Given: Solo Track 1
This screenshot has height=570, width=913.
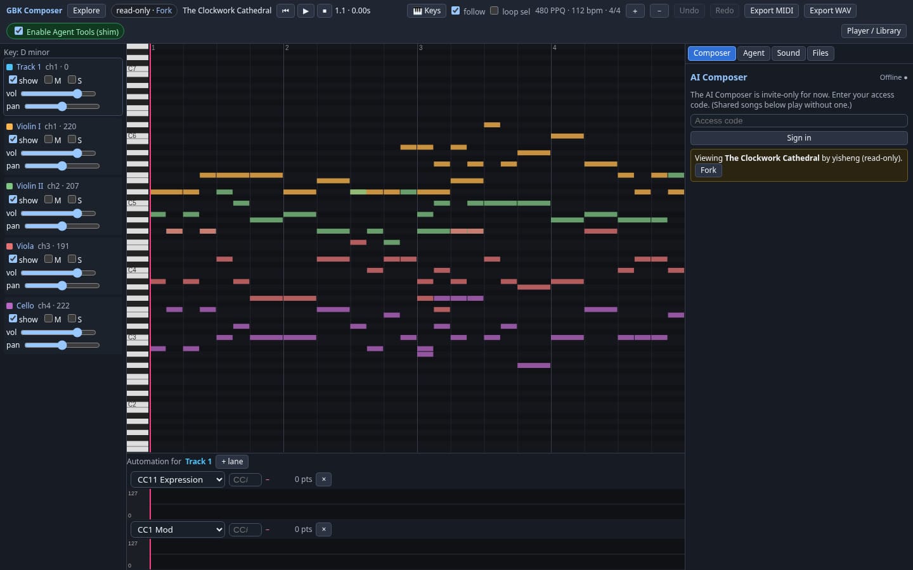Looking at the screenshot, I should [72, 80].
